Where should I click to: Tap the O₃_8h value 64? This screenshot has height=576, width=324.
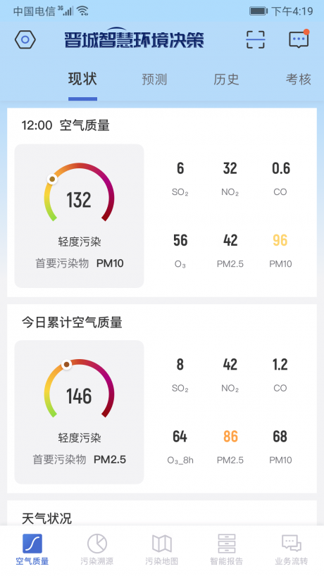[180, 437]
